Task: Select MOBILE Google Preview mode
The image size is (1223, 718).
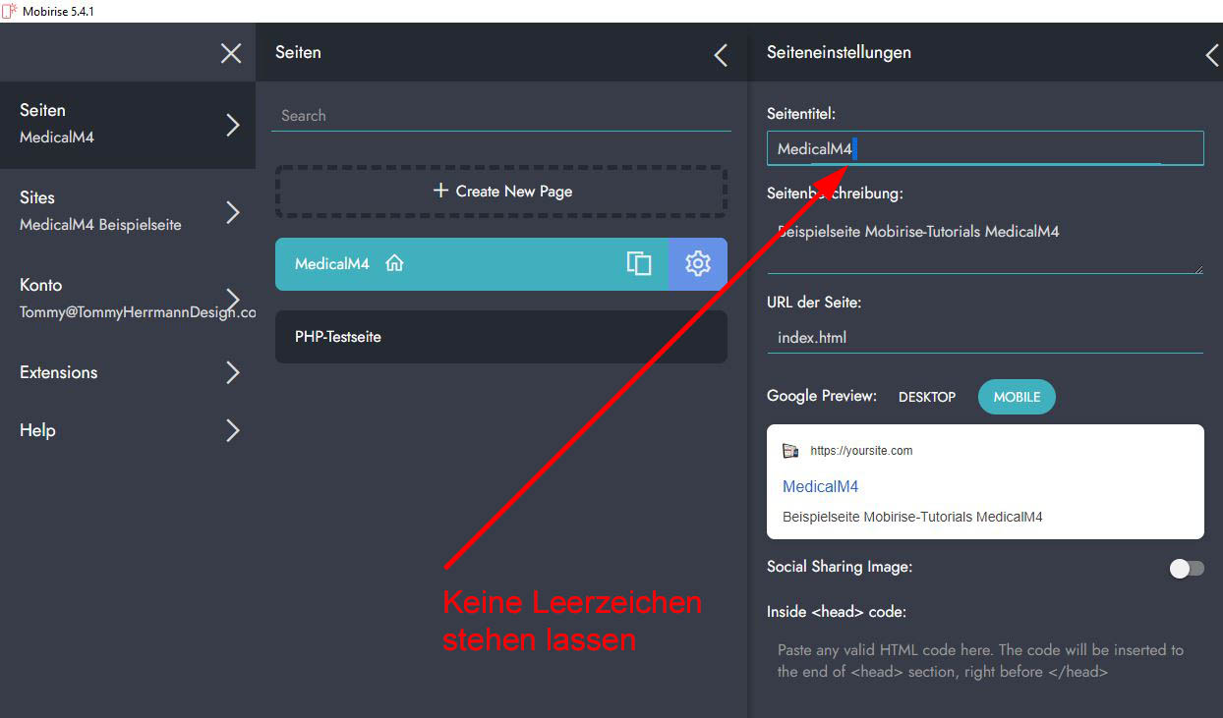Action: 1016,397
